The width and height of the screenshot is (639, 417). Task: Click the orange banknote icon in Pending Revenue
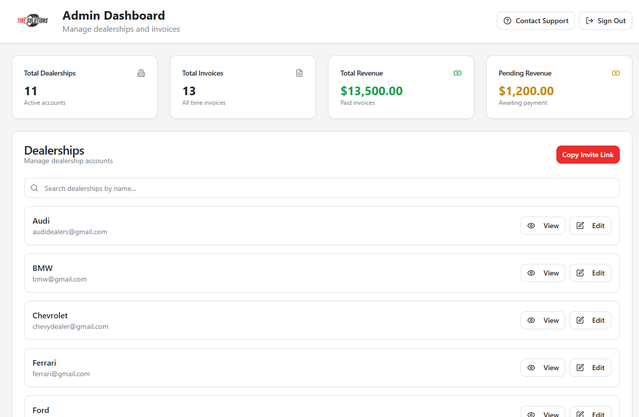(616, 73)
